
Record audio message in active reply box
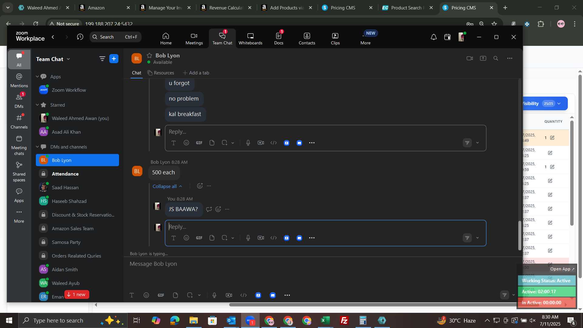click(248, 238)
